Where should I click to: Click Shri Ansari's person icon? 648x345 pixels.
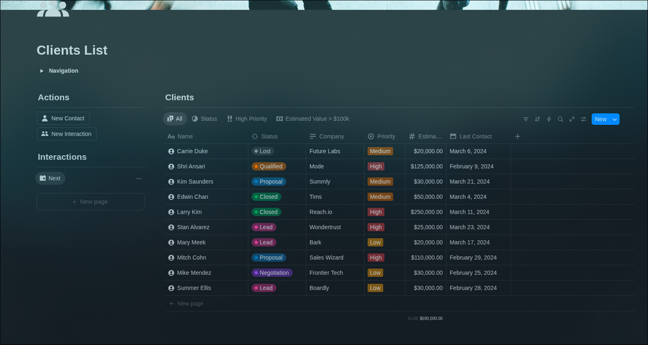(171, 167)
